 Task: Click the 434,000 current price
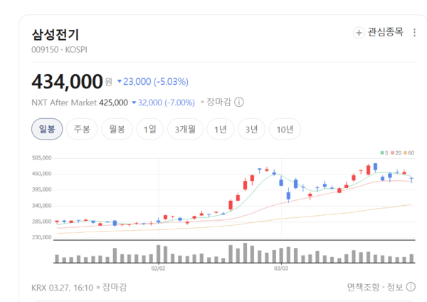(68, 81)
